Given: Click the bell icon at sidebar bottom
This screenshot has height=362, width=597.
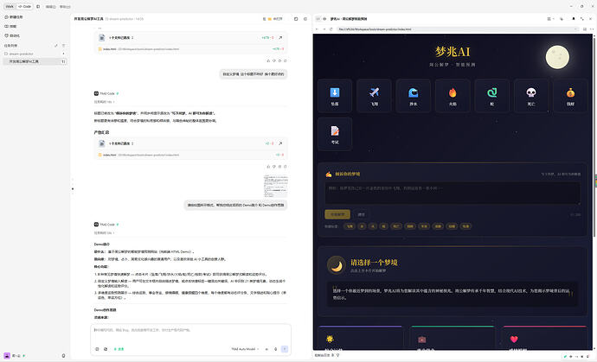Looking at the screenshot, I should click(63, 356).
